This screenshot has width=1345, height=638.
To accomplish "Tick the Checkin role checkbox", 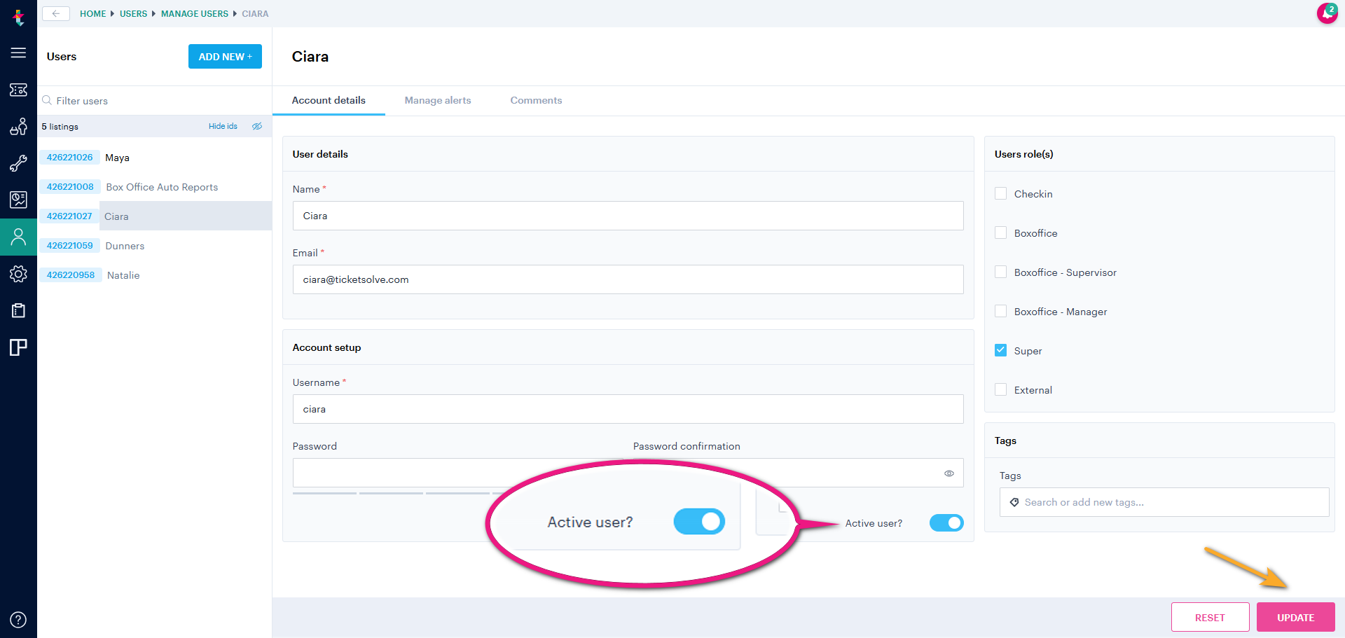I will point(1000,193).
